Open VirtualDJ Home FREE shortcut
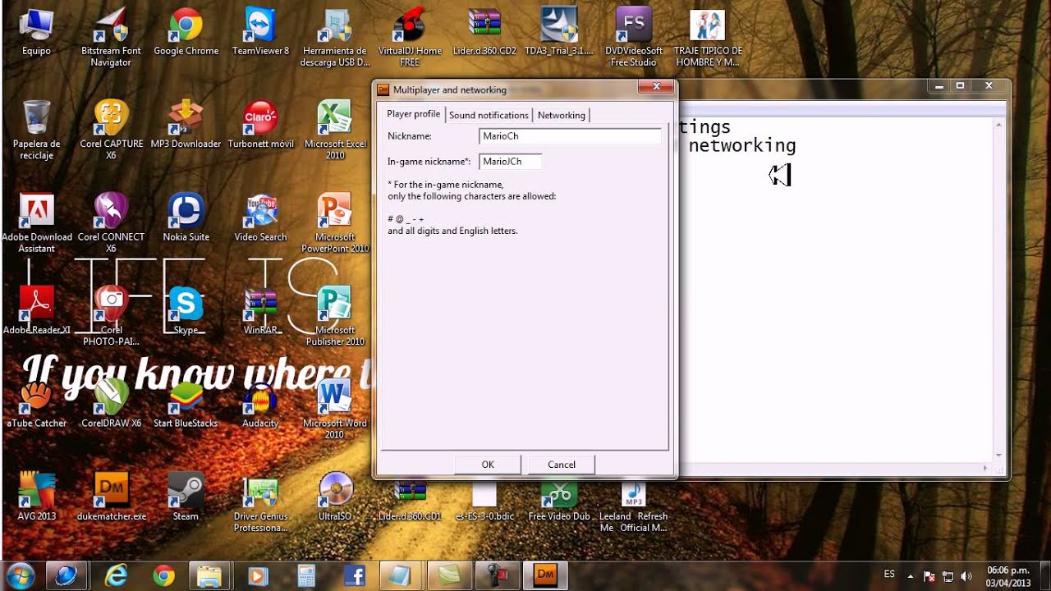The width and height of the screenshot is (1051, 591). [410, 37]
